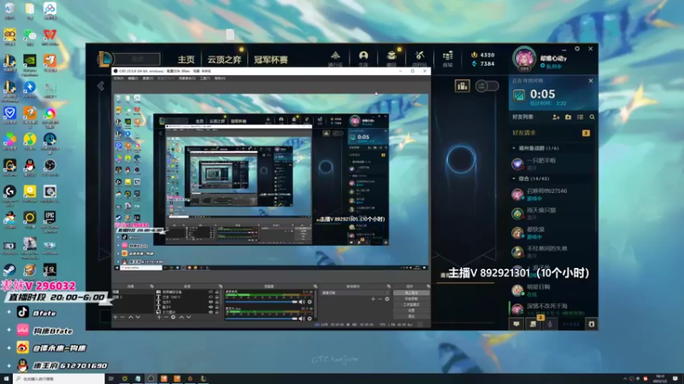
Task: Mute the second mixer channel speaker
Action: (x=302, y=318)
